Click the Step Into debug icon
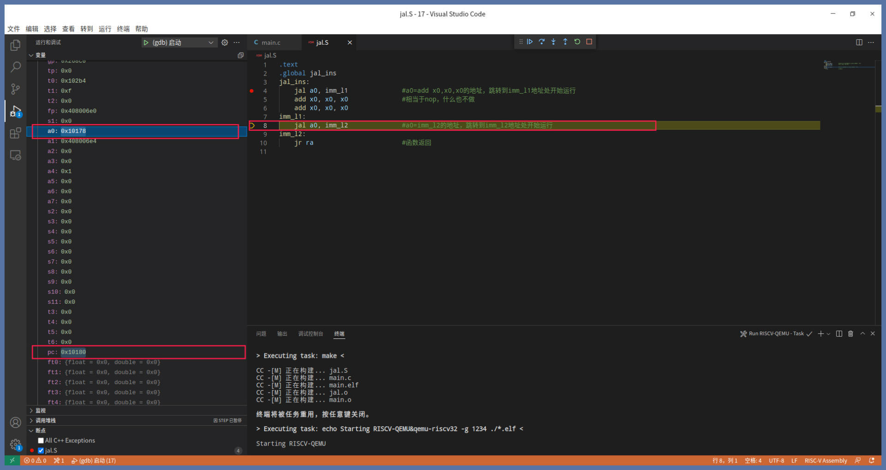The image size is (886, 470). [553, 42]
